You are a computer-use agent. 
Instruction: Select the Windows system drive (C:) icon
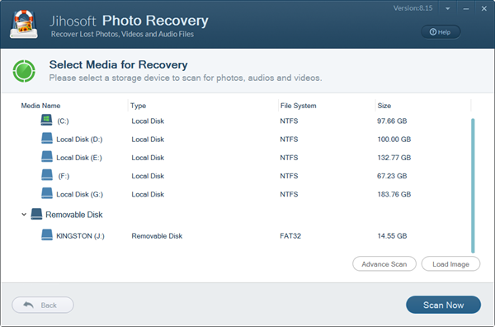[x=46, y=120]
